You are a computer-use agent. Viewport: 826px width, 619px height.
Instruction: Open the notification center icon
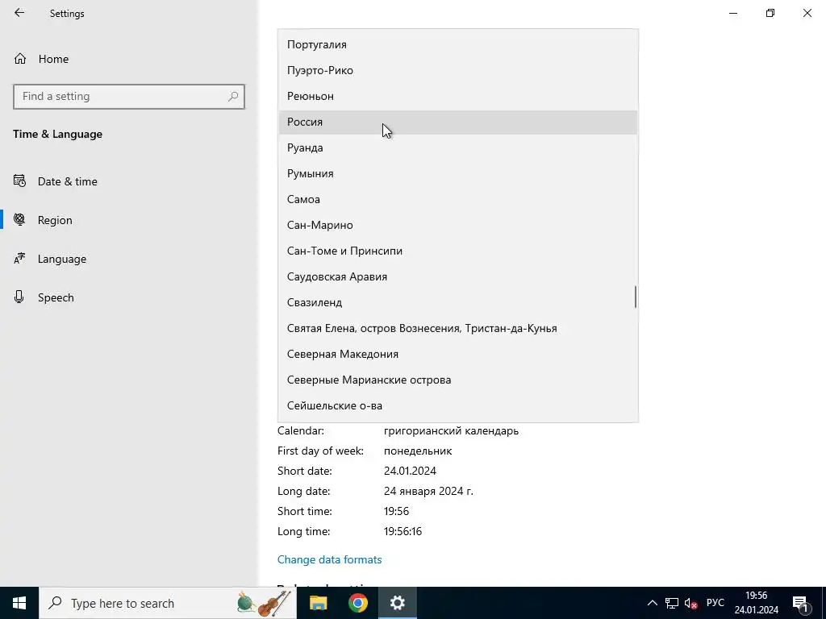(800, 603)
